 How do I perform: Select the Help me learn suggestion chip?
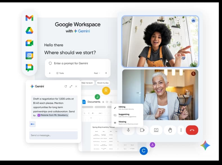pos(87,83)
